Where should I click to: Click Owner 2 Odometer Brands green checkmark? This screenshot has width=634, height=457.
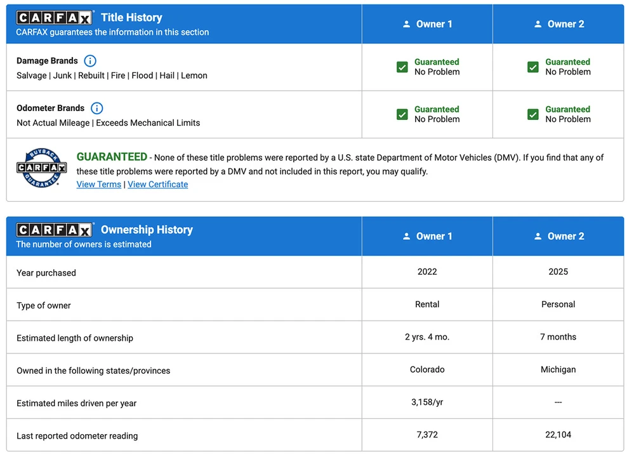tap(533, 114)
